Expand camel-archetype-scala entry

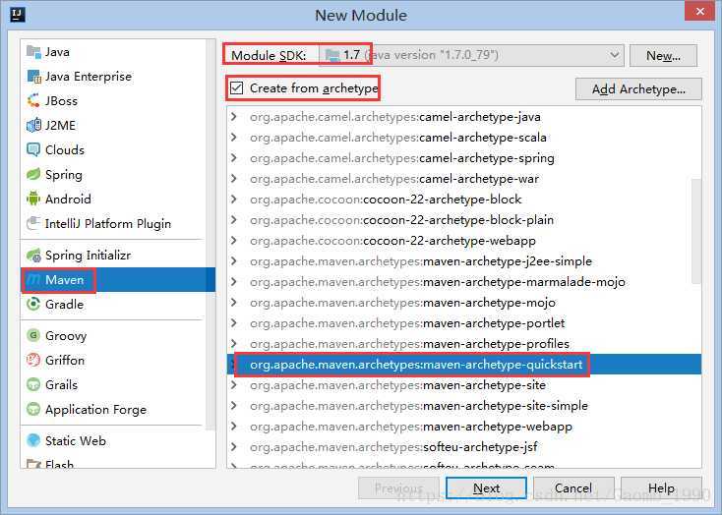[234, 138]
